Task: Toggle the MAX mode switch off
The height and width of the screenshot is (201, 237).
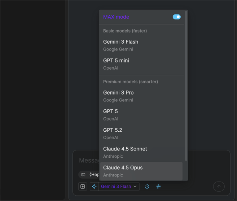Action: 176,17
